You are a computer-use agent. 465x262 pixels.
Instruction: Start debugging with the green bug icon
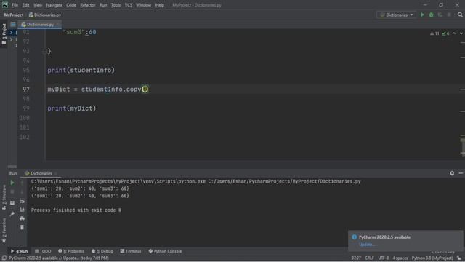[431, 15]
